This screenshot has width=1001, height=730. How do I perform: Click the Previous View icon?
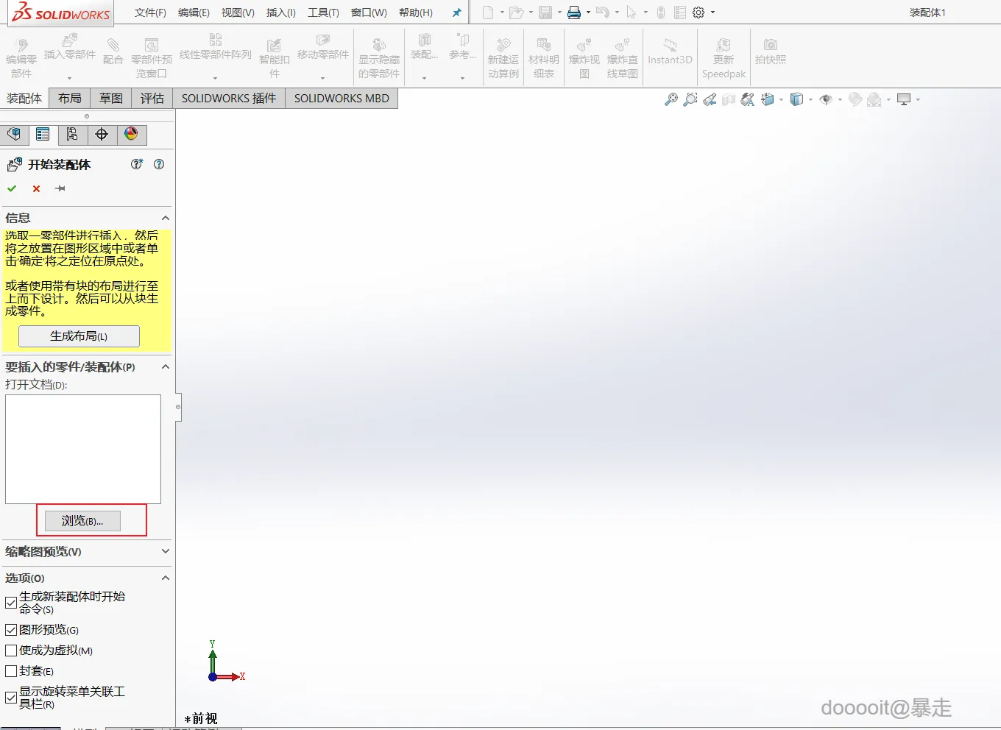(710, 99)
